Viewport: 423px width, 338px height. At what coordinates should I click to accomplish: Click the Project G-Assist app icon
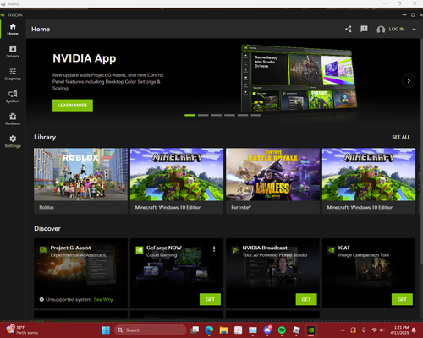(43, 249)
